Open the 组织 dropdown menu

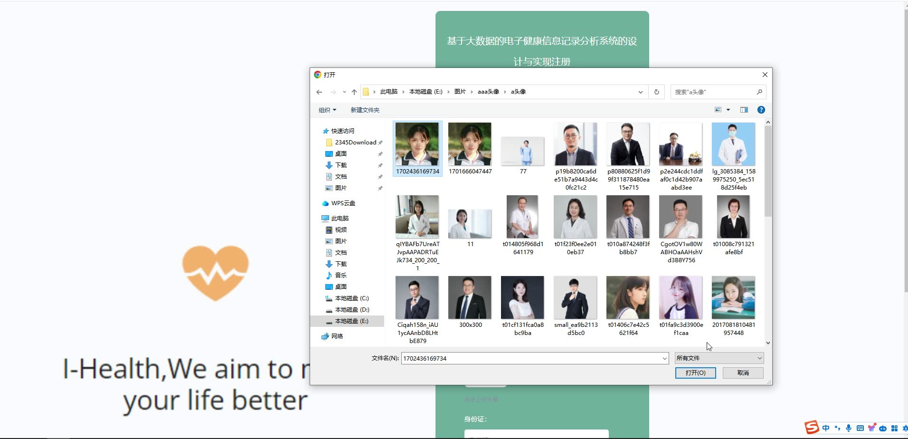coord(327,110)
